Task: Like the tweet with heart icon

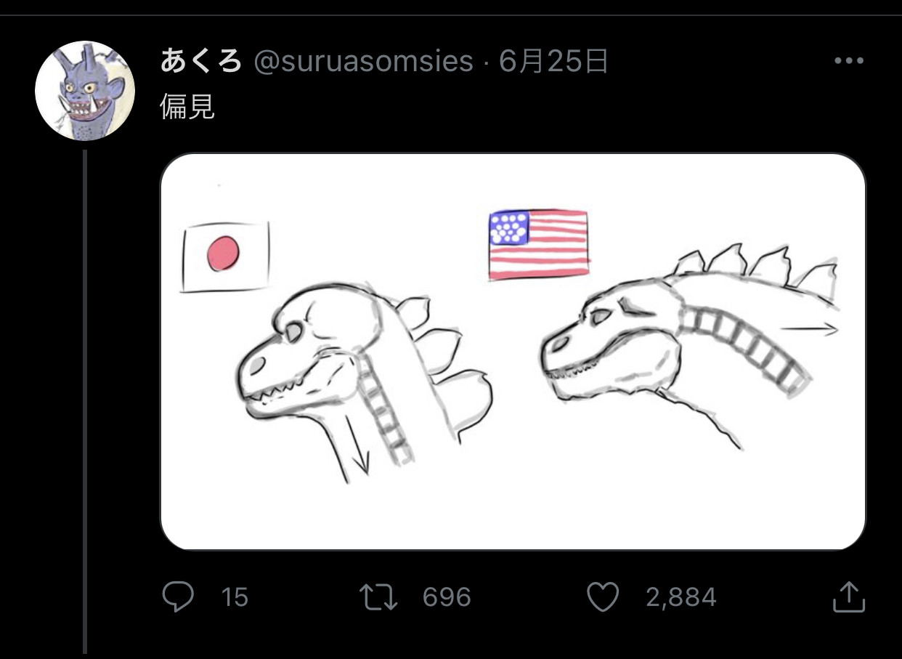Action: pyautogui.click(x=602, y=597)
